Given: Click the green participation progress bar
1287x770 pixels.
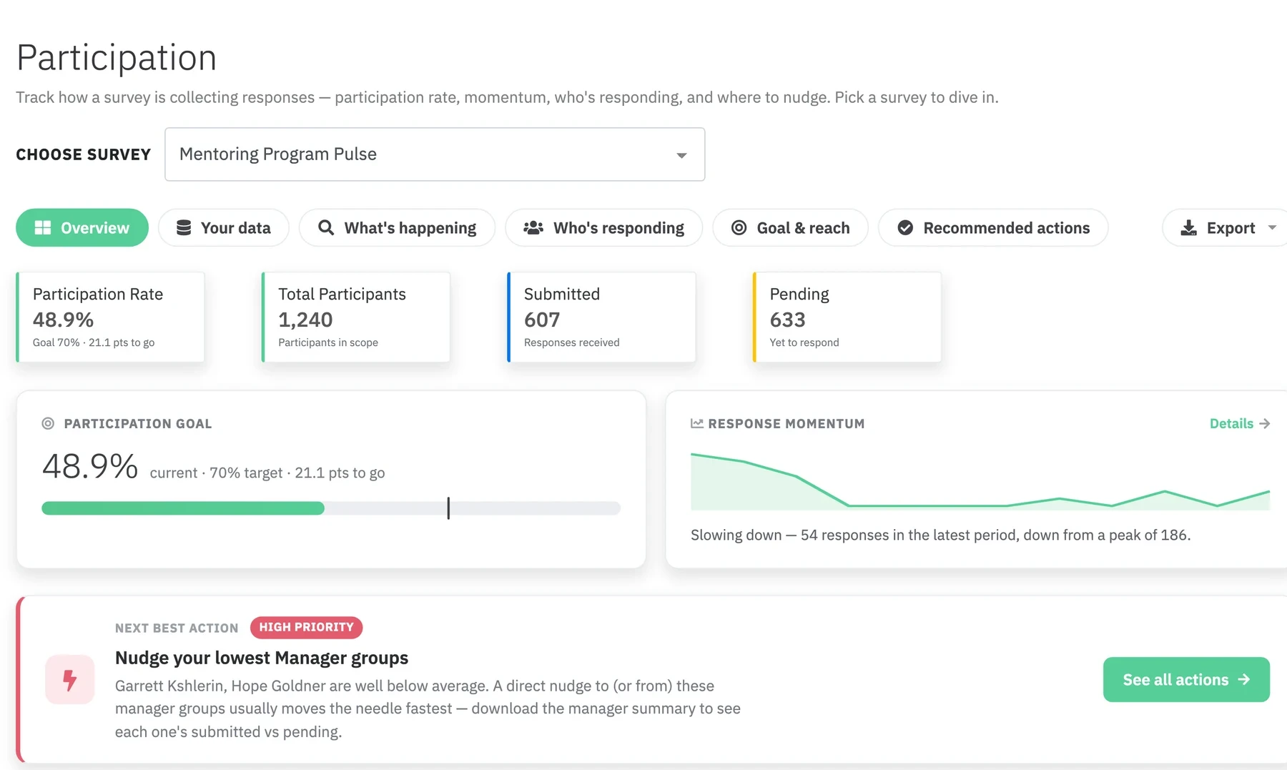Looking at the screenshot, I should click(183, 508).
